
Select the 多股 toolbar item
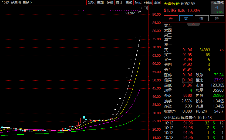pyautogui.click(x=110, y=2)
